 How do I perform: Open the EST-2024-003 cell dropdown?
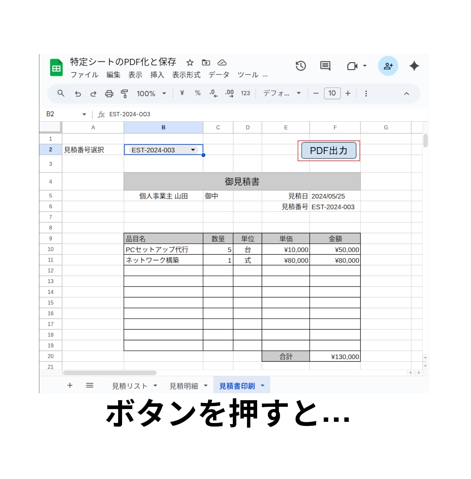coord(193,150)
